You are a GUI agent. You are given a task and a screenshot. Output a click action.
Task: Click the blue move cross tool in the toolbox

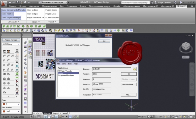[x=25, y=59]
